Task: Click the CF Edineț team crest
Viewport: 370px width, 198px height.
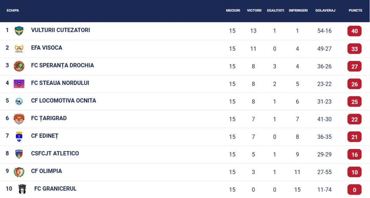Action: (x=19, y=136)
